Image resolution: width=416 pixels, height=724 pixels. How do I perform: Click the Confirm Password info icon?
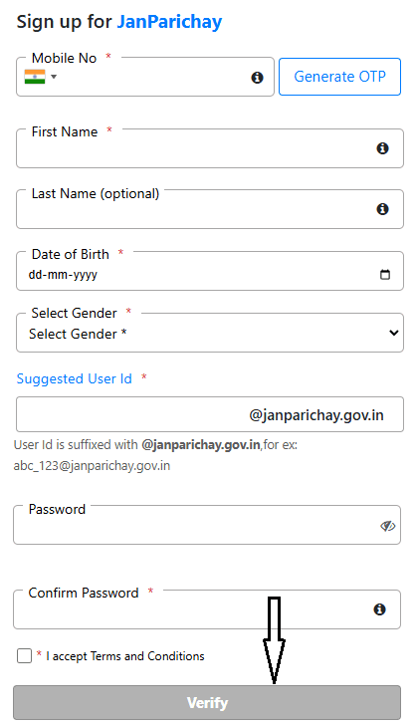379,609
